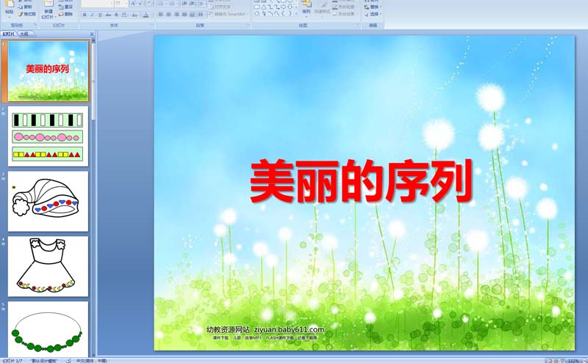
Task: Switch to the Outline (大纲) pane tab
Action: click(x=24, y=34)
